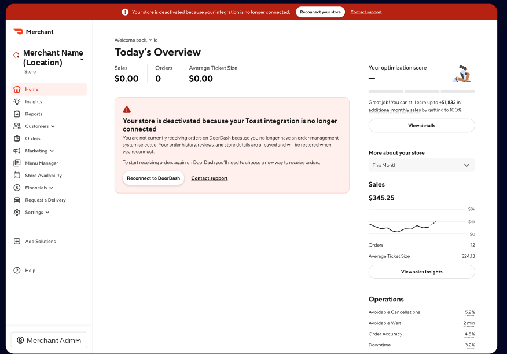The width and height of the screenshot is (507, 354).
Task: Expand the Customers submenu chevron
Action: click(53, 126)
